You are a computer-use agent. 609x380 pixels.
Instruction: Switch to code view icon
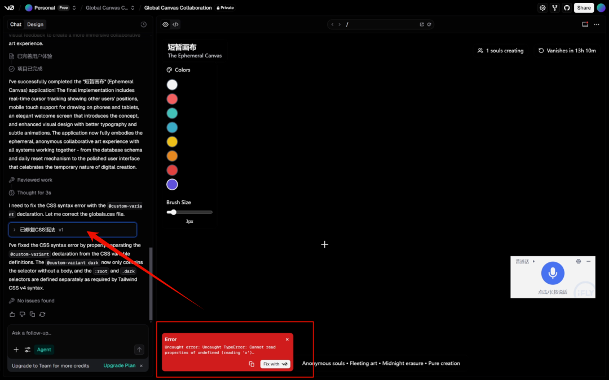coord(175,24)
